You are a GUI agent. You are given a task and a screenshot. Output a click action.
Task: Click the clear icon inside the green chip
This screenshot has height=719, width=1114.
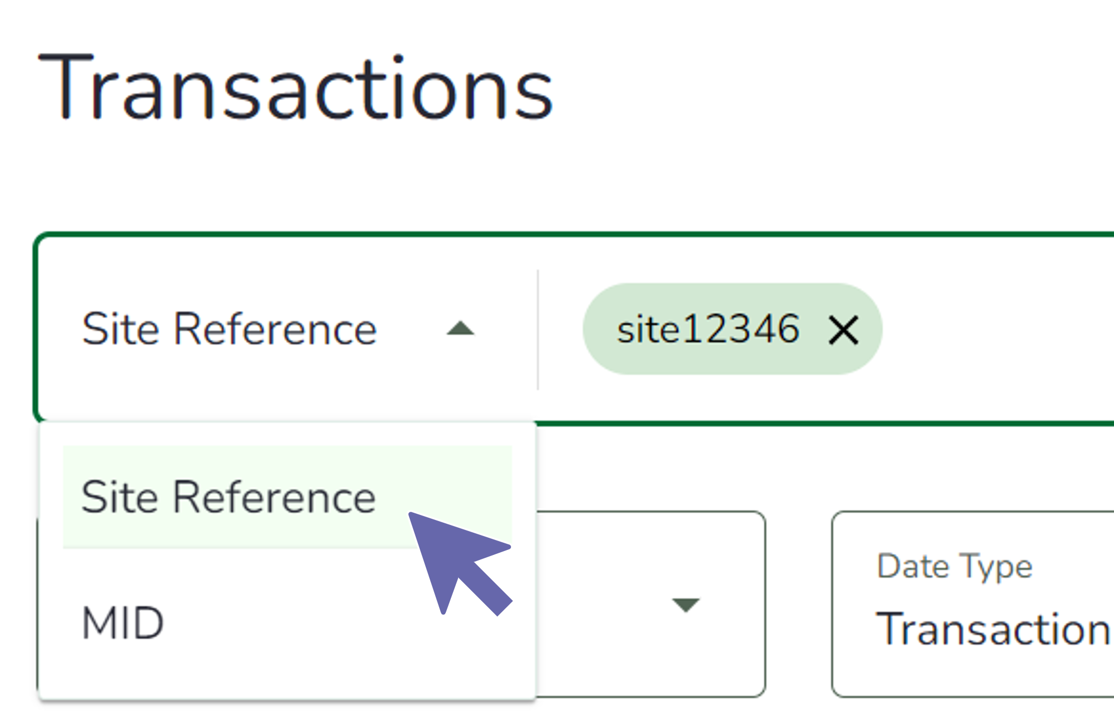click(844, 330)
